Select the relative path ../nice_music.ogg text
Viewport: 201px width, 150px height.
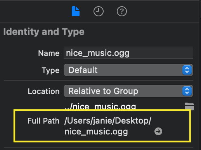tap(100, 107)
